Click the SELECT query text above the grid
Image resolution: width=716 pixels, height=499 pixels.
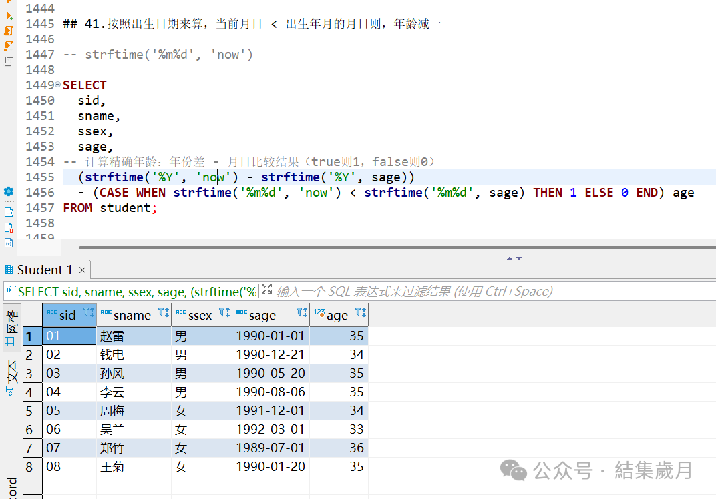[x=137, y=292]
